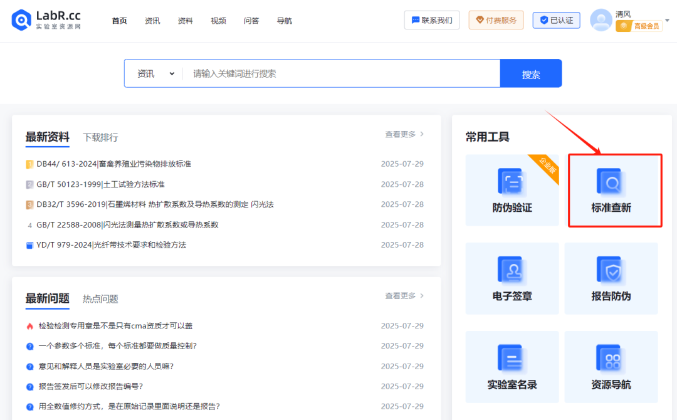
Task: Click the 已认证 button
Action: pos(556,20)
